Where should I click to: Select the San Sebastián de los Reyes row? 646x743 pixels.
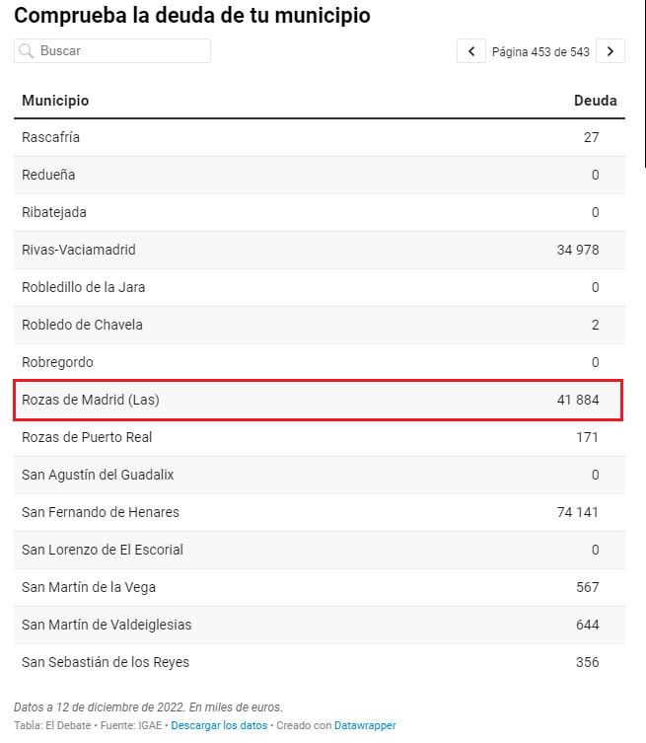(x=320, y=662)
